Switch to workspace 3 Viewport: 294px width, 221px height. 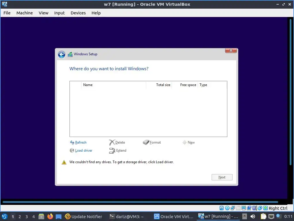coord(27,217)
